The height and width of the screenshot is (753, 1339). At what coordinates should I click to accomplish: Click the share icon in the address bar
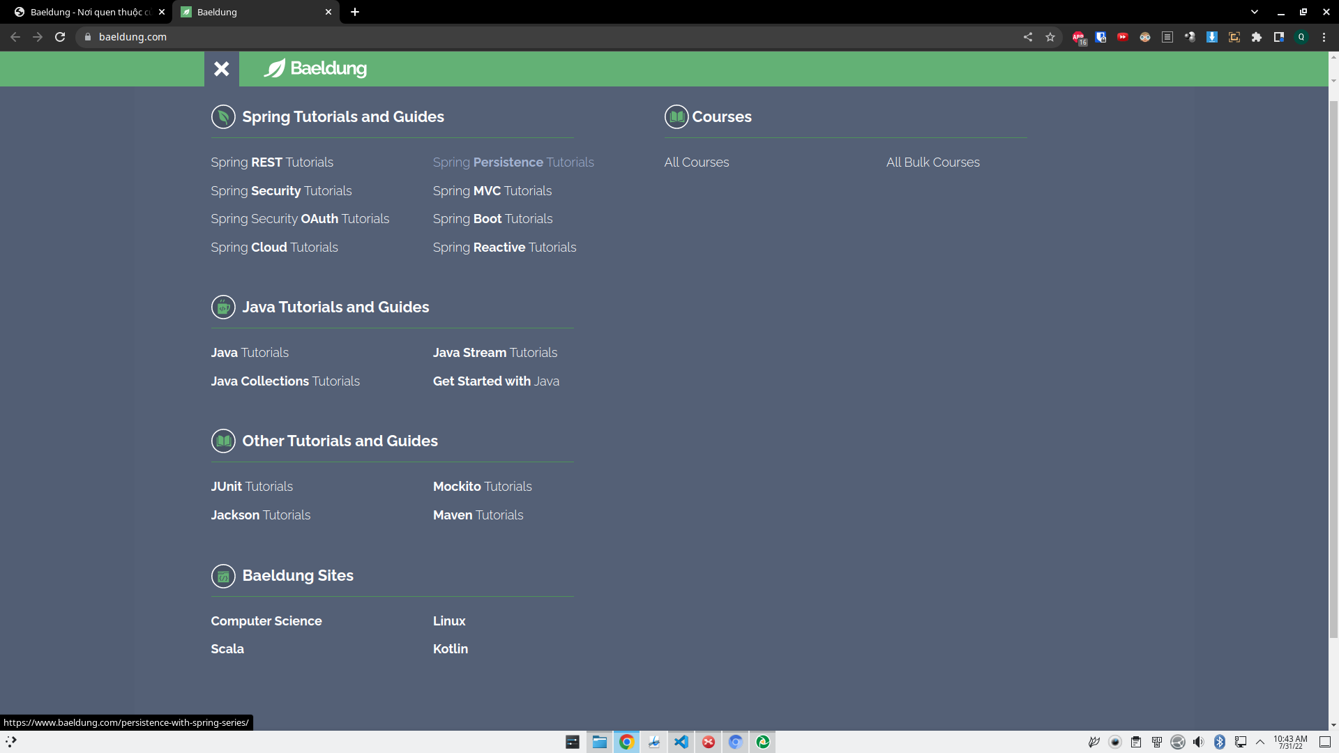coord(1028,38)
